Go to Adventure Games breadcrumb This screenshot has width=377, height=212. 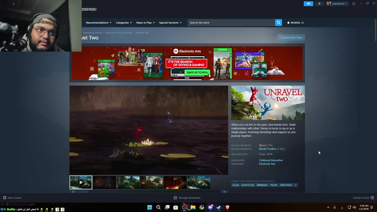93,33
